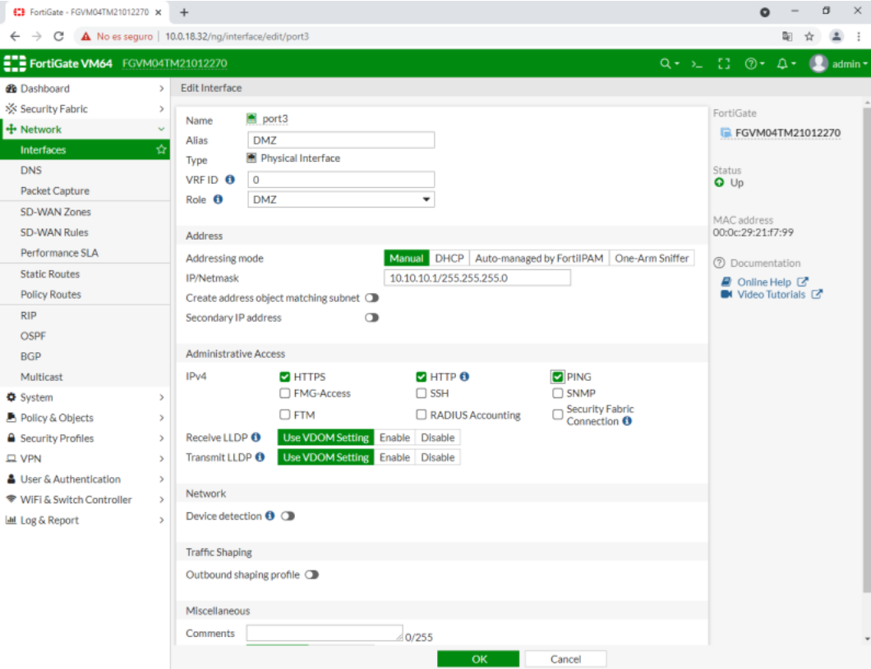This screenshot has width=871, height=669.
Task: Click Security Fabric Connection info icon
Action: click(627, 420)
